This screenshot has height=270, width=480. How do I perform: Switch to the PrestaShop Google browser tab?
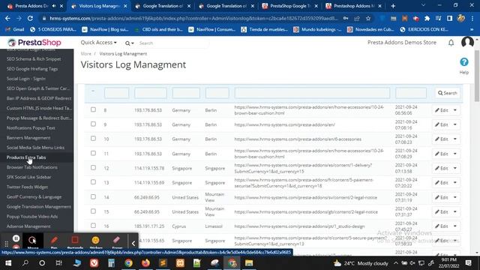coord(290,6)
